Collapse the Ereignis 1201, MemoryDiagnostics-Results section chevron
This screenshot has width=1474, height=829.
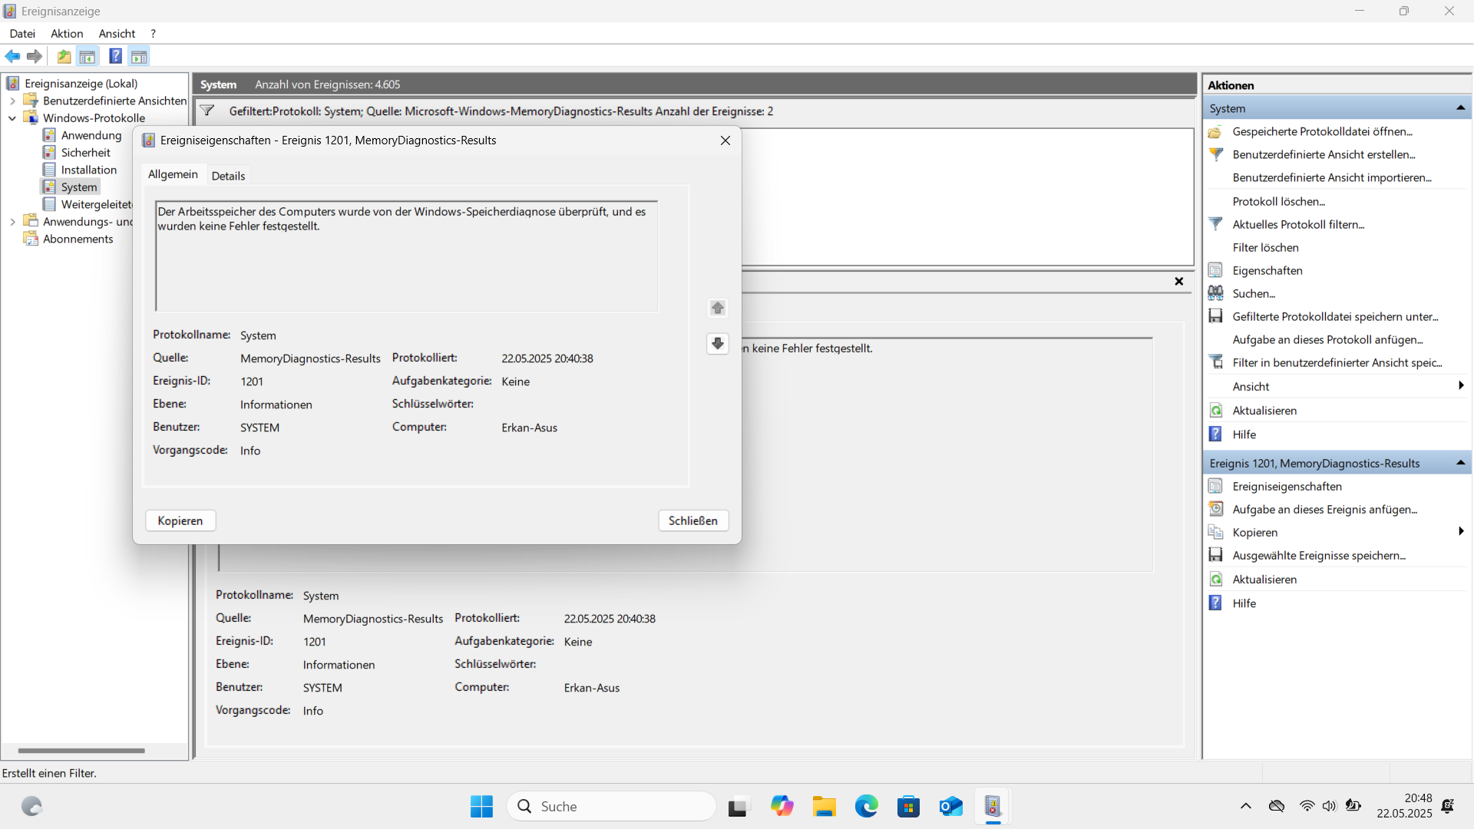coord(1461,463)
